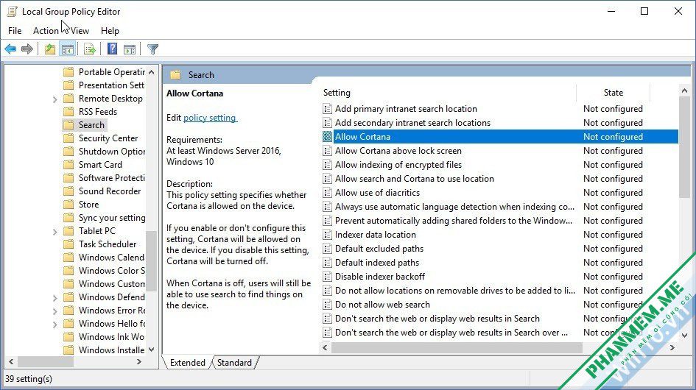
Task: Select Default excluded paths setting
Action: (379, 249)
